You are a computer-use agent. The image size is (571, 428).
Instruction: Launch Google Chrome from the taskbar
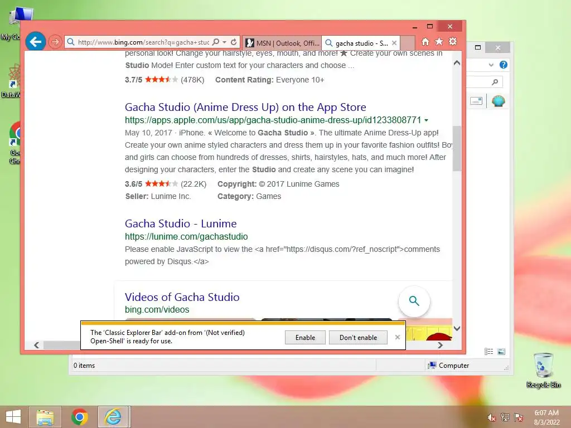[x=79, y=417]
